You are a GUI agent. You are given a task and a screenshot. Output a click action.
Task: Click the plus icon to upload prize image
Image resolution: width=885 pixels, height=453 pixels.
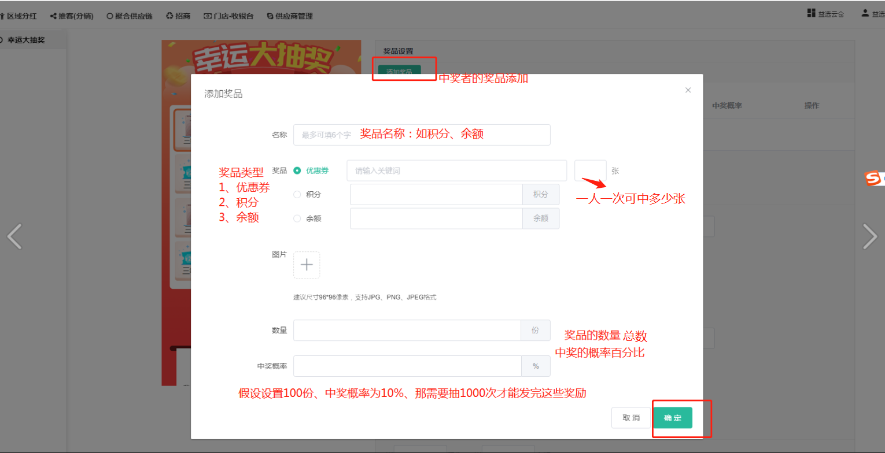tap(307, 265)
